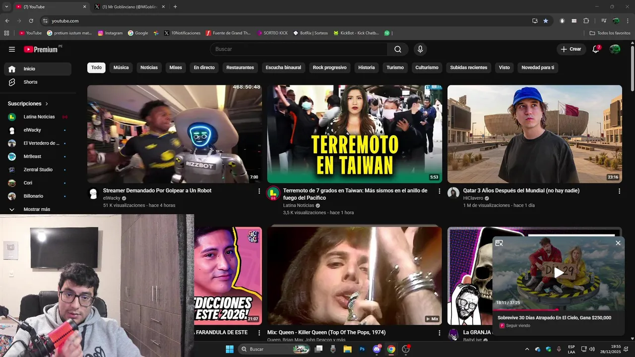This screenshot has height=357, width=635.
Task: Click the search magnifier button
Action: coord(398,49)
